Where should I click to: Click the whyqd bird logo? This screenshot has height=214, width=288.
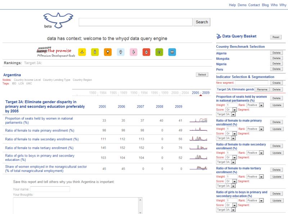pyautogui.click(x=58, y=20)
